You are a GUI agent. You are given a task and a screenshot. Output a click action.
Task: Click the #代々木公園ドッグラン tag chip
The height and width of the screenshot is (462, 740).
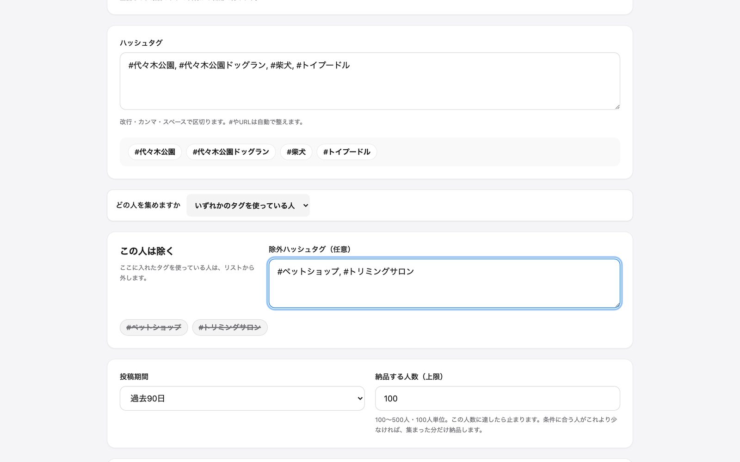[231, 152]
